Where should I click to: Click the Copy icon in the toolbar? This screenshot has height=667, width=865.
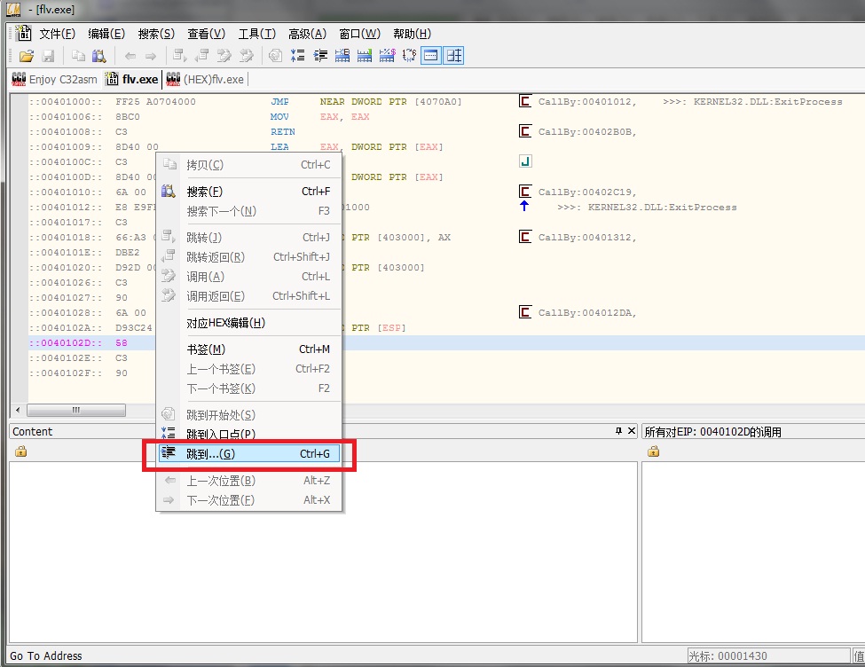(x=78, y=56)
